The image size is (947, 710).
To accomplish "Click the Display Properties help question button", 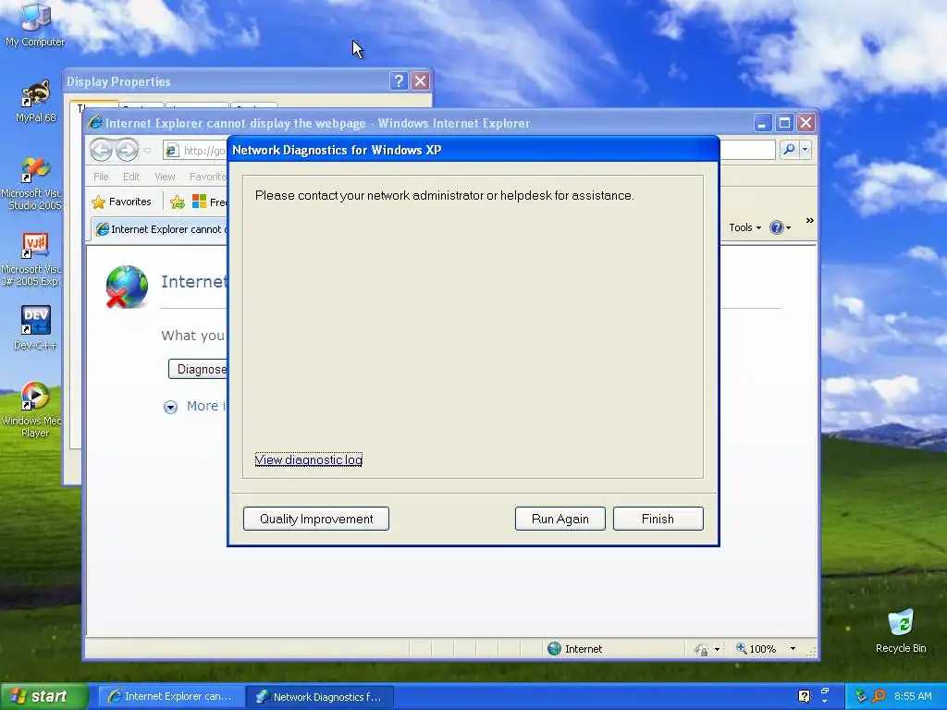I will tap(399, 81).
